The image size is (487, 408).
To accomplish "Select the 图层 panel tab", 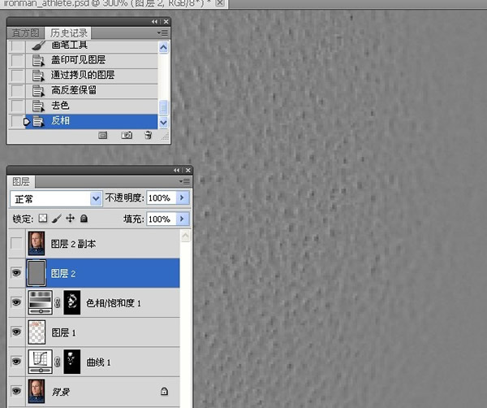I will (x=21, y=181).
